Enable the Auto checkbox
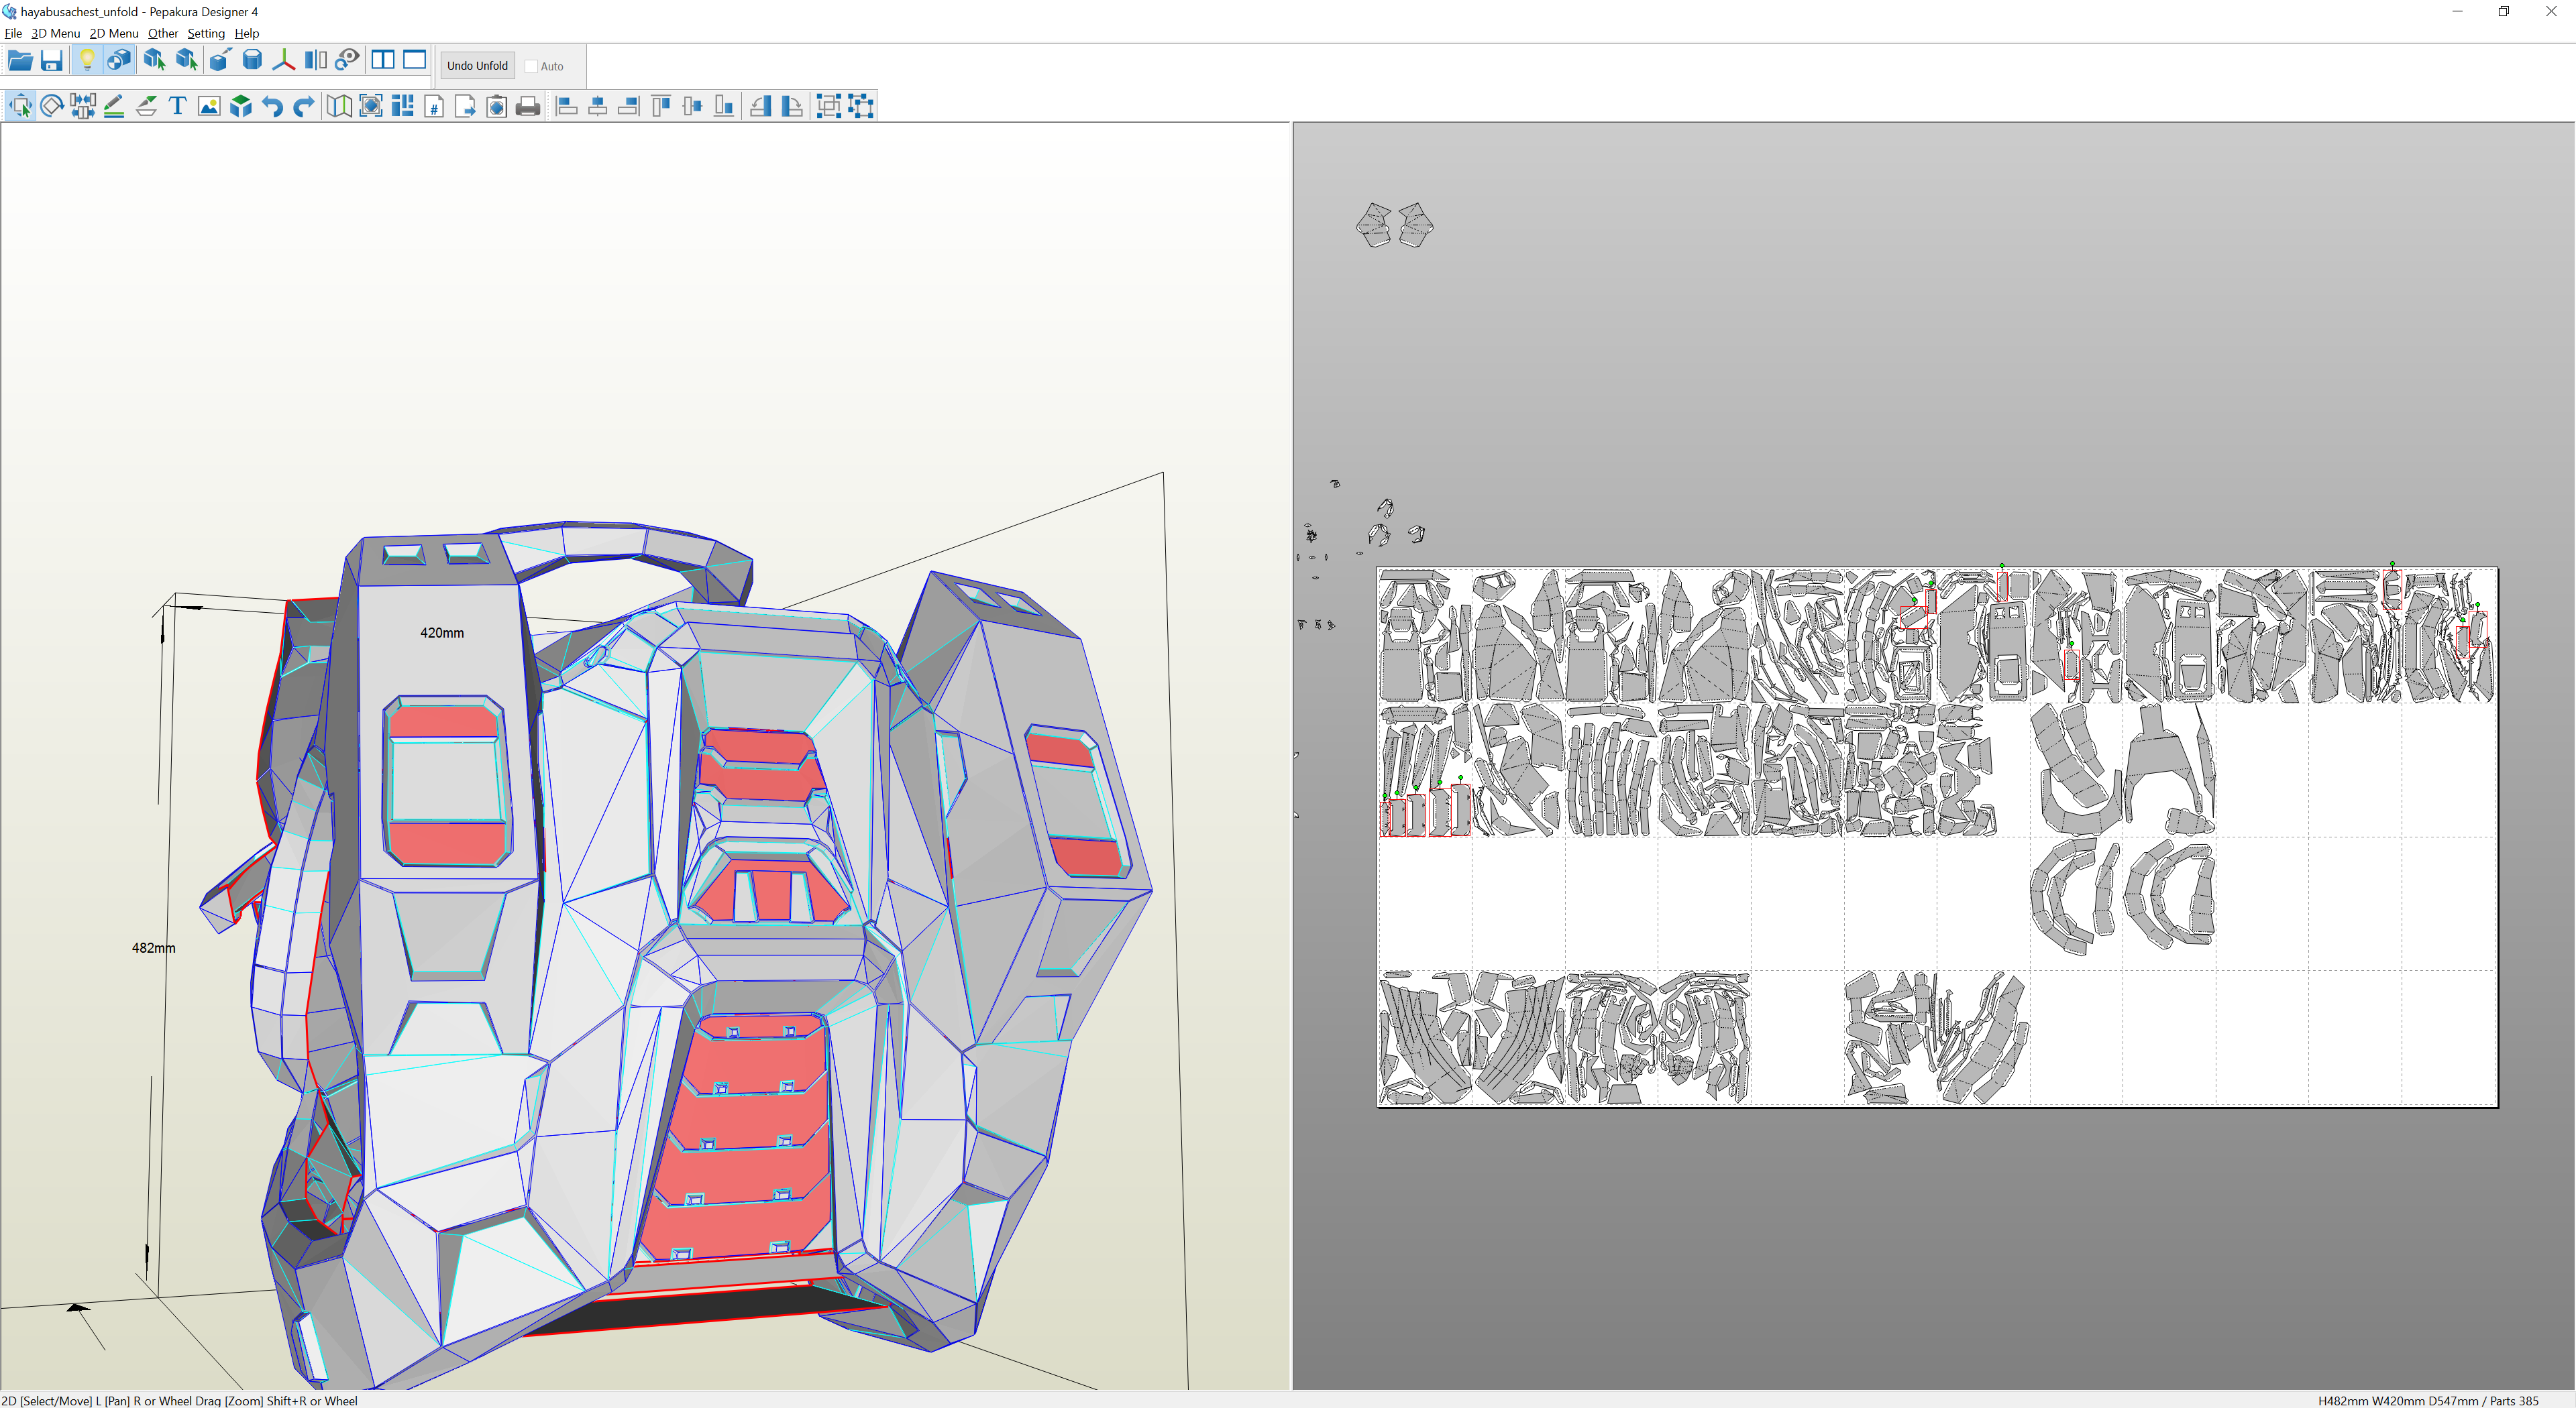2576x1408 pixels. click(x=532, y=66)
